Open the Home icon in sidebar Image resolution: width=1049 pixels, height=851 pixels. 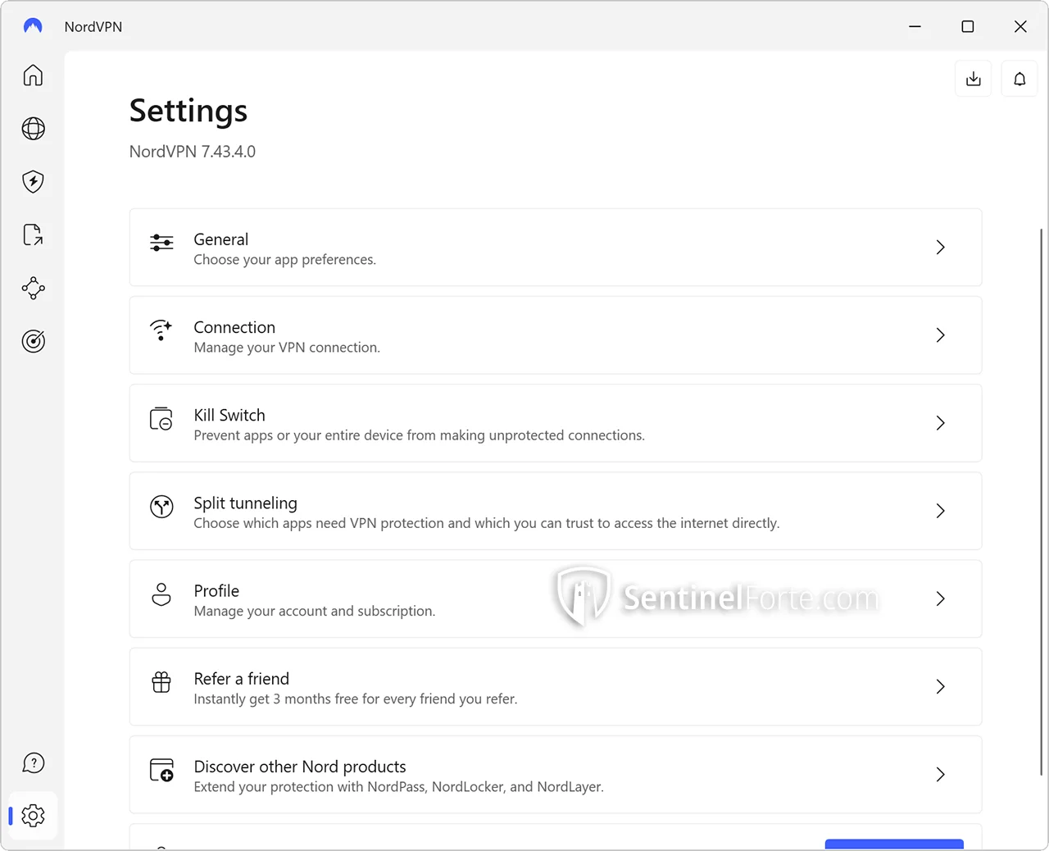click(x=33, y=75)
